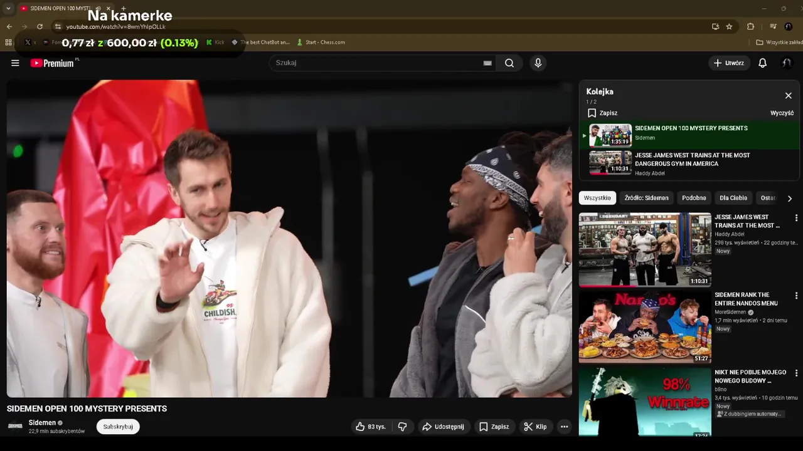Open browser profile avatar

pos(789,26)
